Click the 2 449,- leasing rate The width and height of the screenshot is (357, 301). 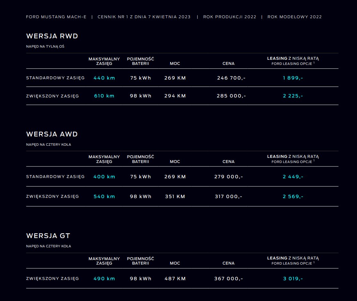(x=293, y=177)
